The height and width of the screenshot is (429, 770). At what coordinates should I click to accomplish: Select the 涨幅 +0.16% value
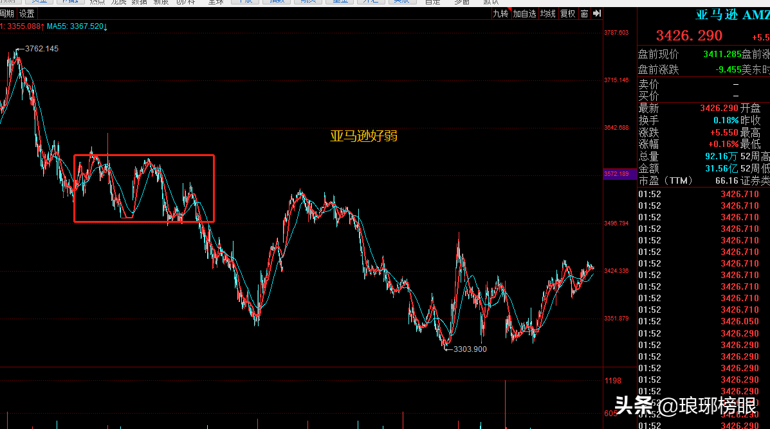click(723, 144)
